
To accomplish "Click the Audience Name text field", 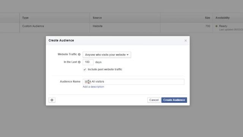I will [133, 82].
